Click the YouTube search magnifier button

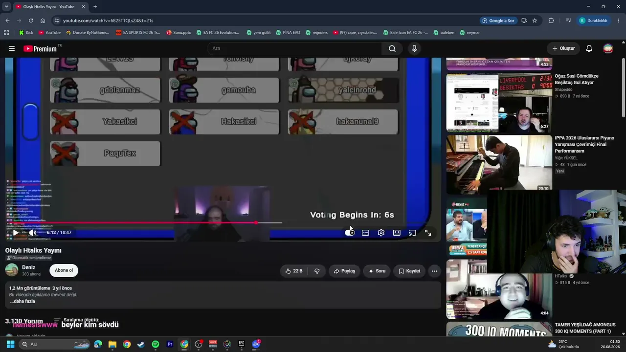pyautogui.click(x=392, y=48)
